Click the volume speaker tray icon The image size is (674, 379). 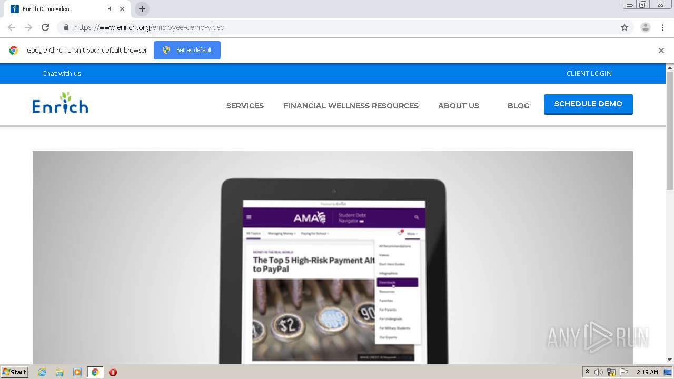point(599,372)
